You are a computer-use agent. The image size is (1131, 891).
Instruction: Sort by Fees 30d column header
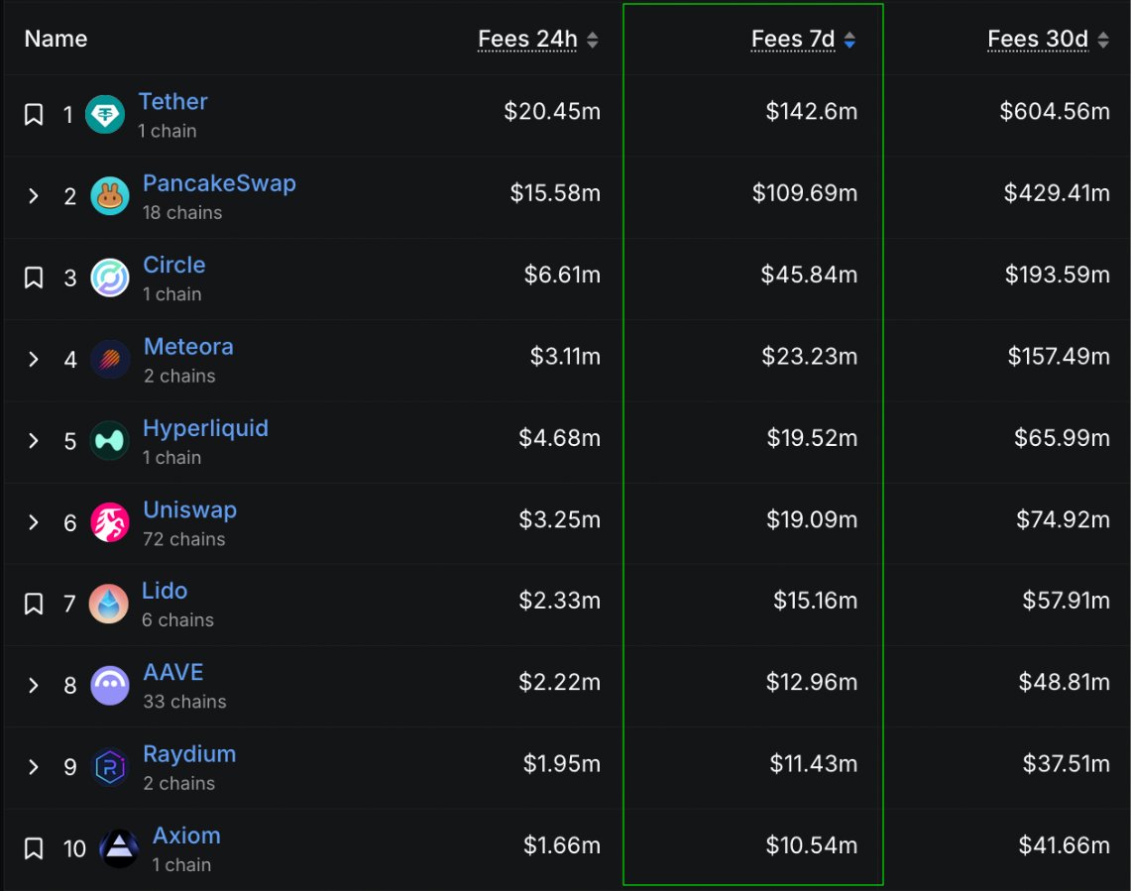(1037, 39)
